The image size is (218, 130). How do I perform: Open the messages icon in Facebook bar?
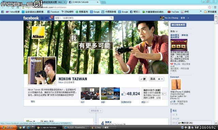47,18
